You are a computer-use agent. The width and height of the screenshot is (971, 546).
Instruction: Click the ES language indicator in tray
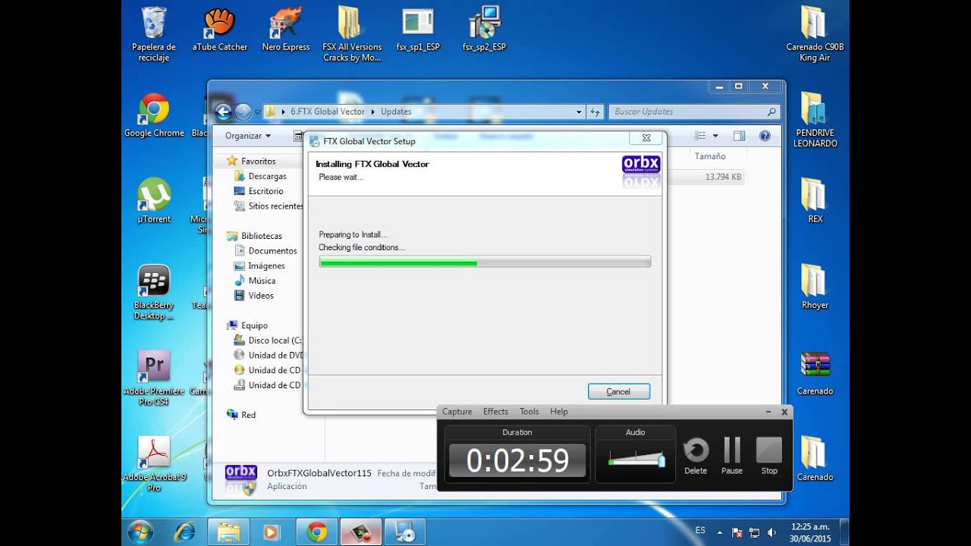pyautogui.click(x=700, y=530)
